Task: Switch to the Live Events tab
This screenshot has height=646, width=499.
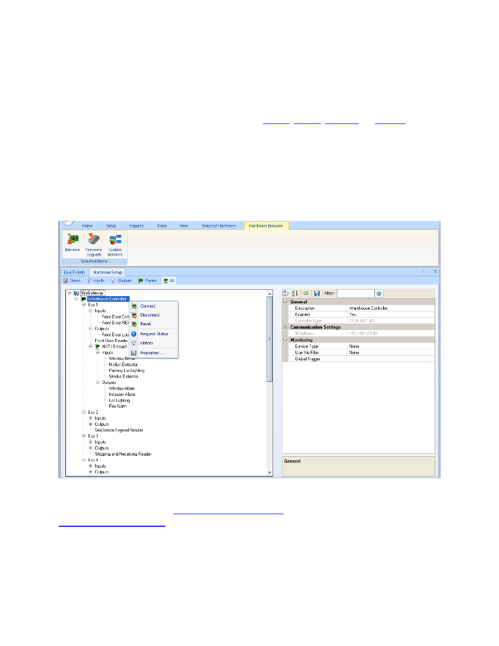Action: (x=74, y=272)
